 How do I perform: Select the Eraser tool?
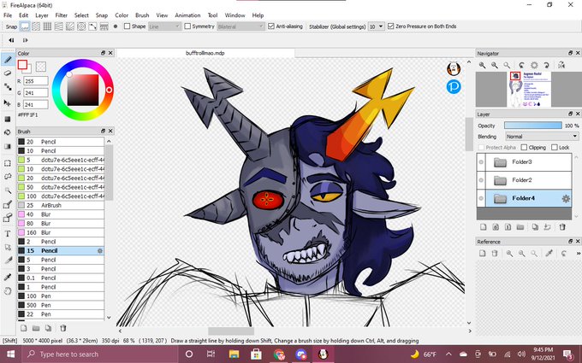[x=8, y=73]
